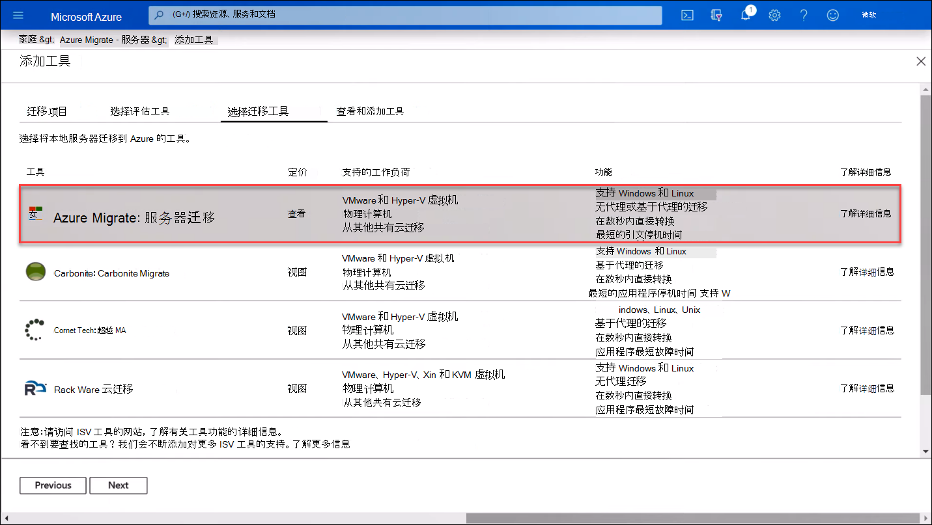Image resolution: width=932 pixels, height=525 pixels.
Task: Click the Azure Migrate server migration icon
Action: 36,212
